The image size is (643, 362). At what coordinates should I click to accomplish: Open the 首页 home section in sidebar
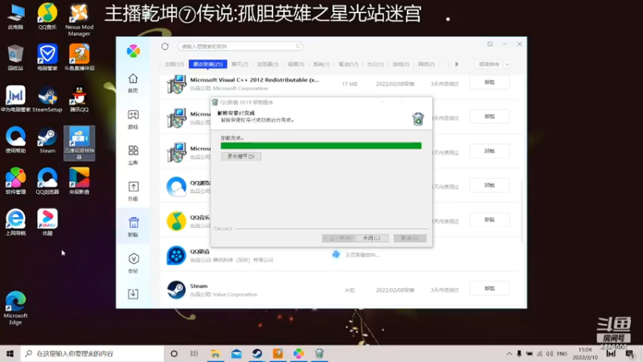point(133,83)
